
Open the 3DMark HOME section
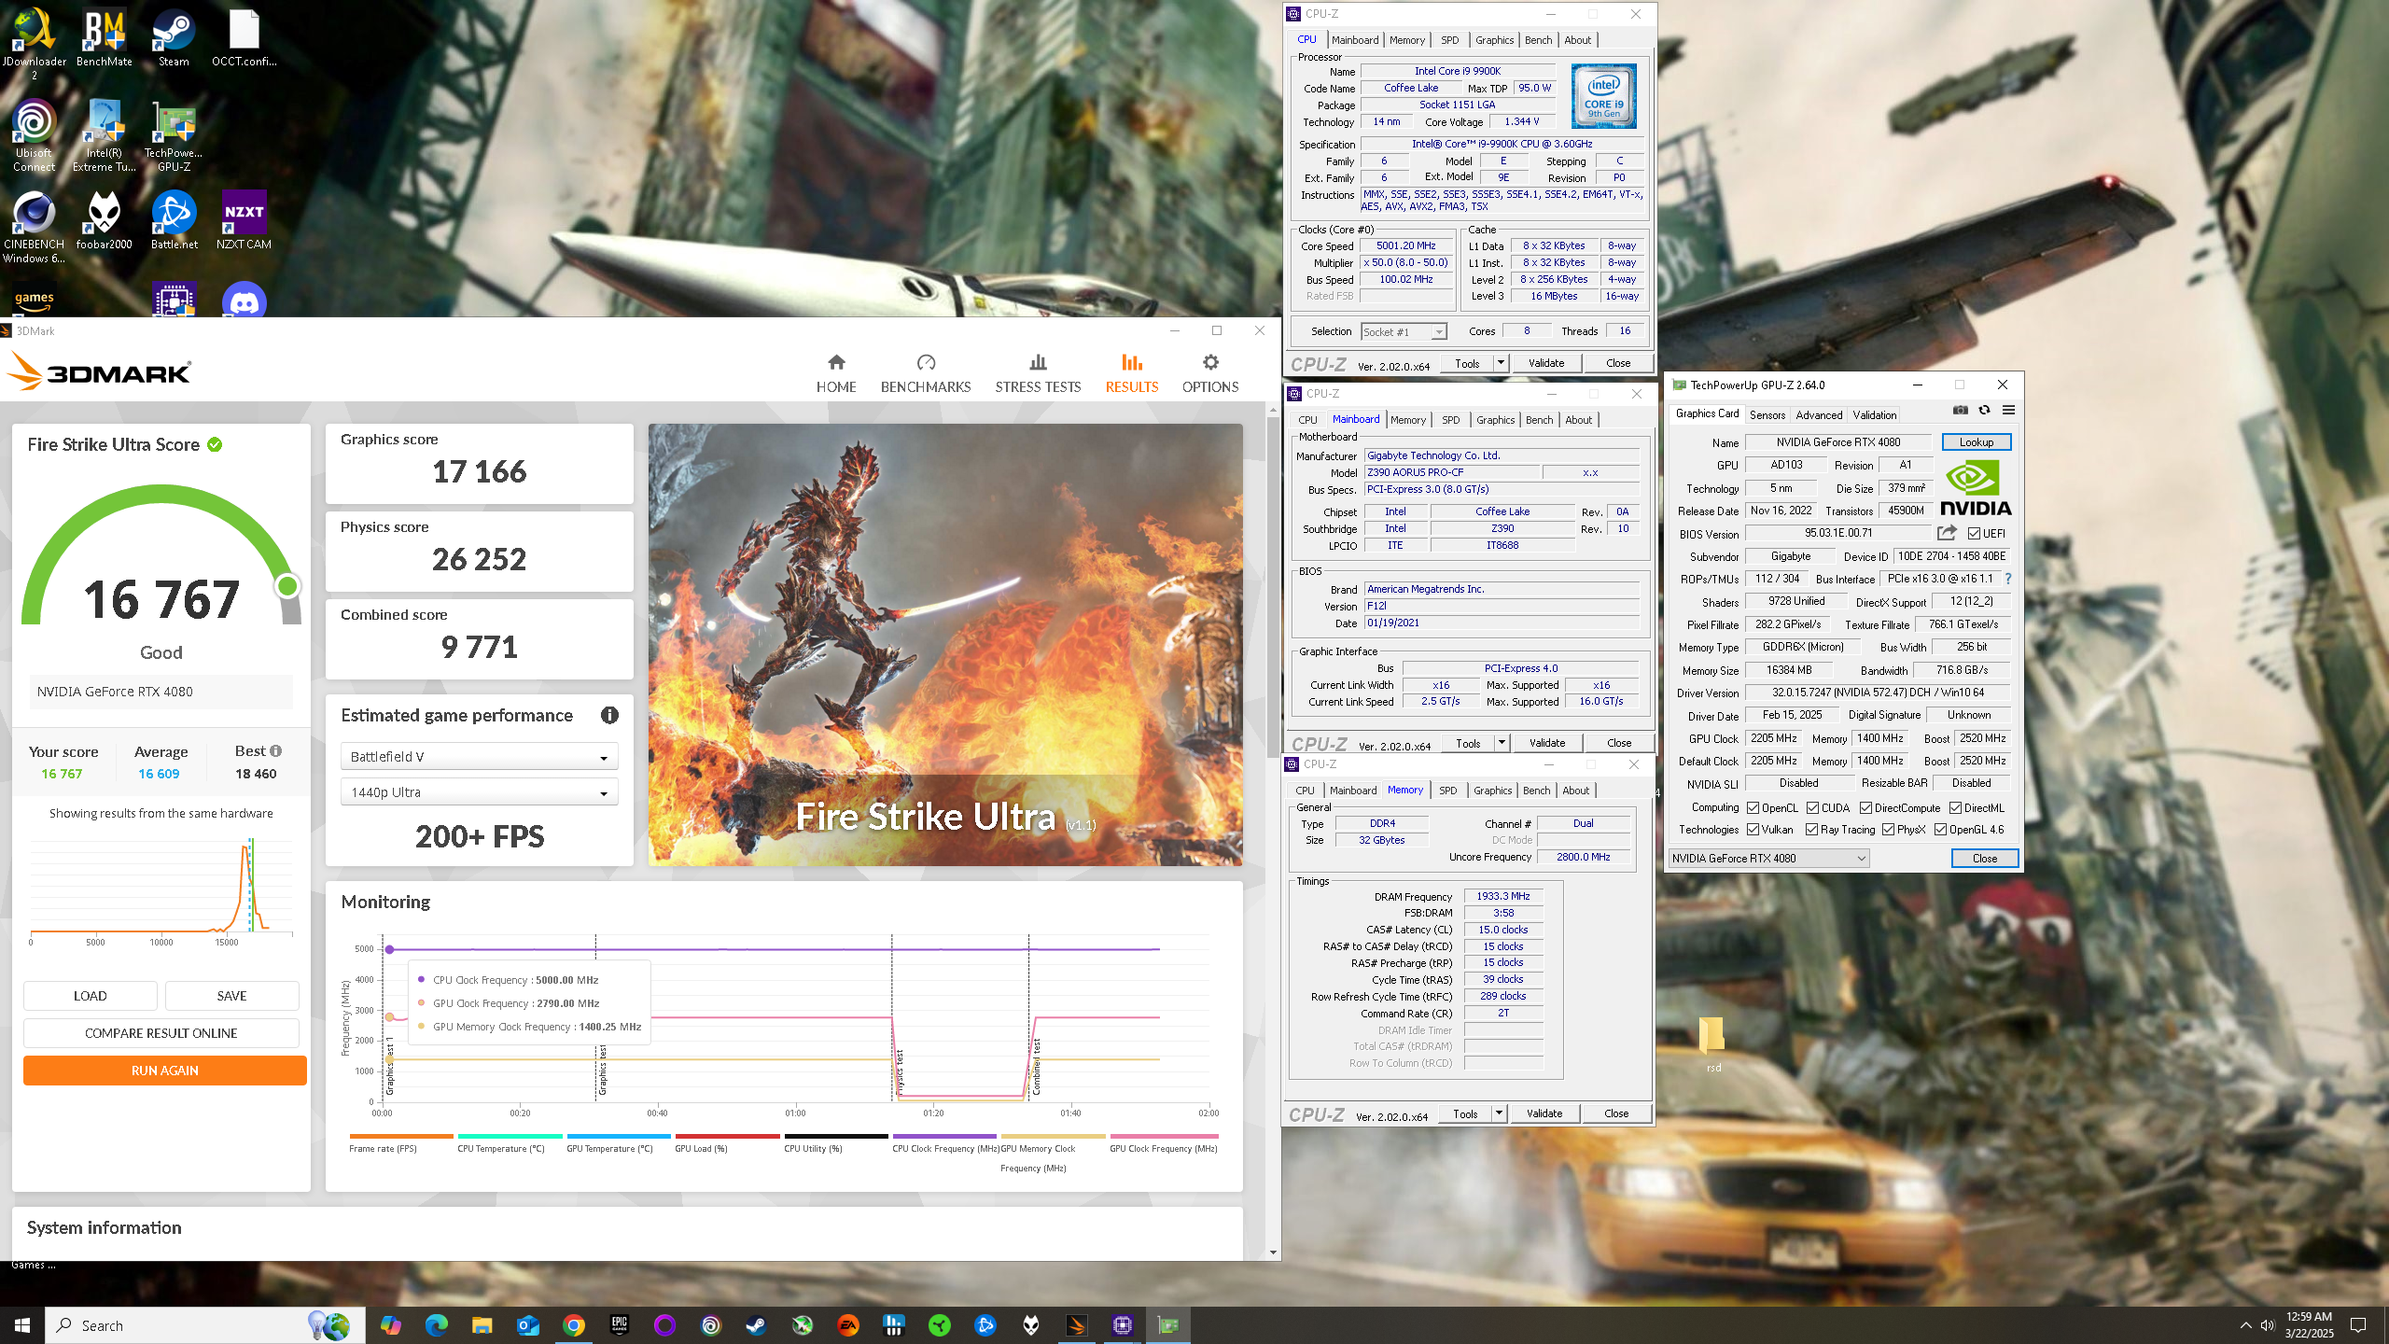tap(835, 373)
